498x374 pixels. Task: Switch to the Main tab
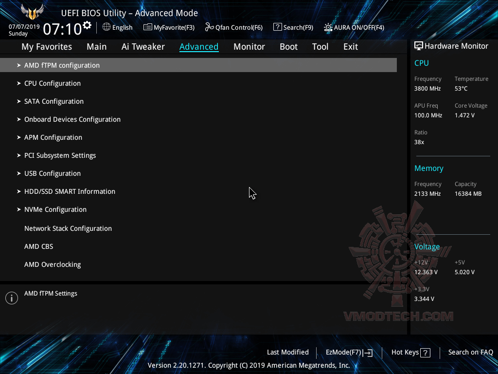[97, 47]
